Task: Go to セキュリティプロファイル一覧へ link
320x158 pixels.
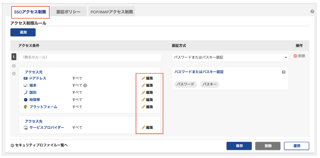Action: click(x=41, y=145)
